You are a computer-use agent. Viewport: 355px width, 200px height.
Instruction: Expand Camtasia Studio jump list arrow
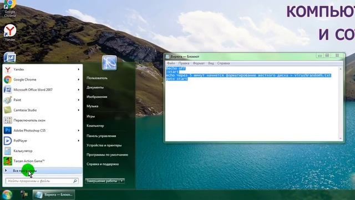[x=79, y=110]
